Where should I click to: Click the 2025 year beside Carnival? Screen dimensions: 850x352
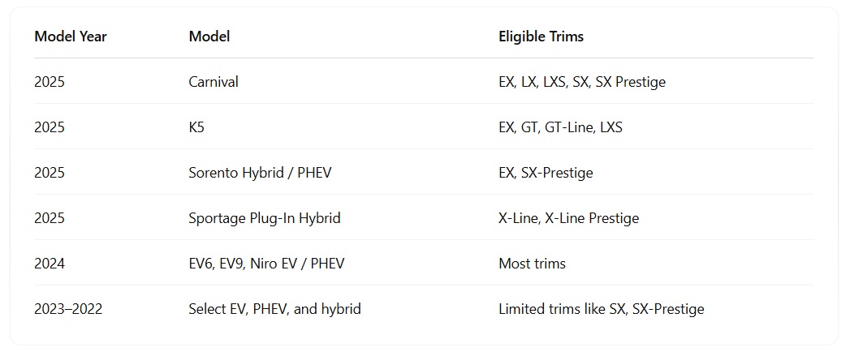(50, 82)
